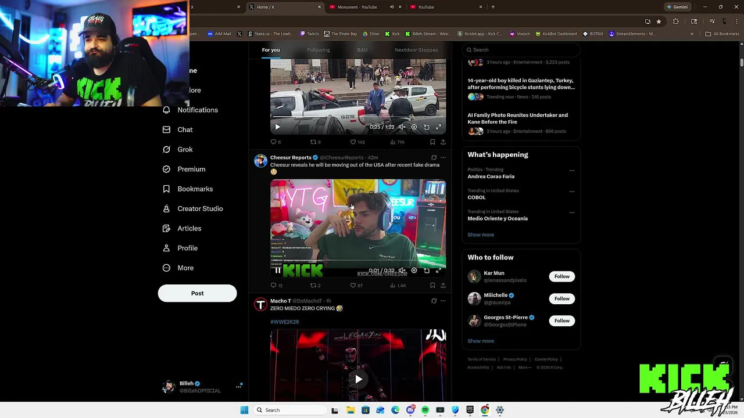This screenshot has width=744, height=418.
Task: Pause the Cheesur Reports video
Action: 277,271
